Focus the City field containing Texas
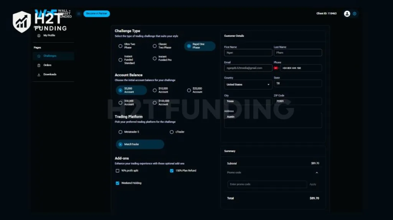The width and height of the screenshot is (393, 220). pyautogui.click(x=248, y=101)
